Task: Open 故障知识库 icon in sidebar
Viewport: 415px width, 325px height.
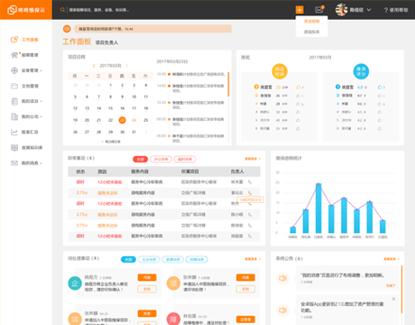Action: click(14, 147)
